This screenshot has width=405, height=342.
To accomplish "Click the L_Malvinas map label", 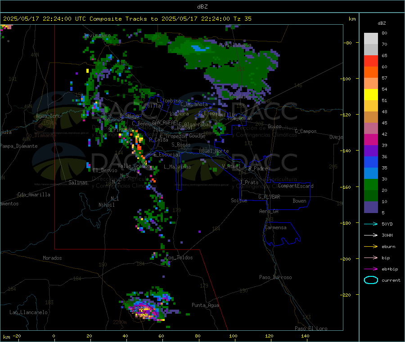I will (x=177, y=167).
